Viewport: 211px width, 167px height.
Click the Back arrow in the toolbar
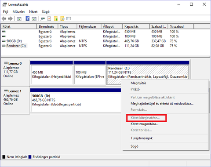coord(4,18)
